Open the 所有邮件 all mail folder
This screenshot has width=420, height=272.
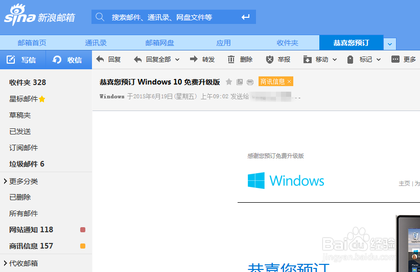[24, 213]
